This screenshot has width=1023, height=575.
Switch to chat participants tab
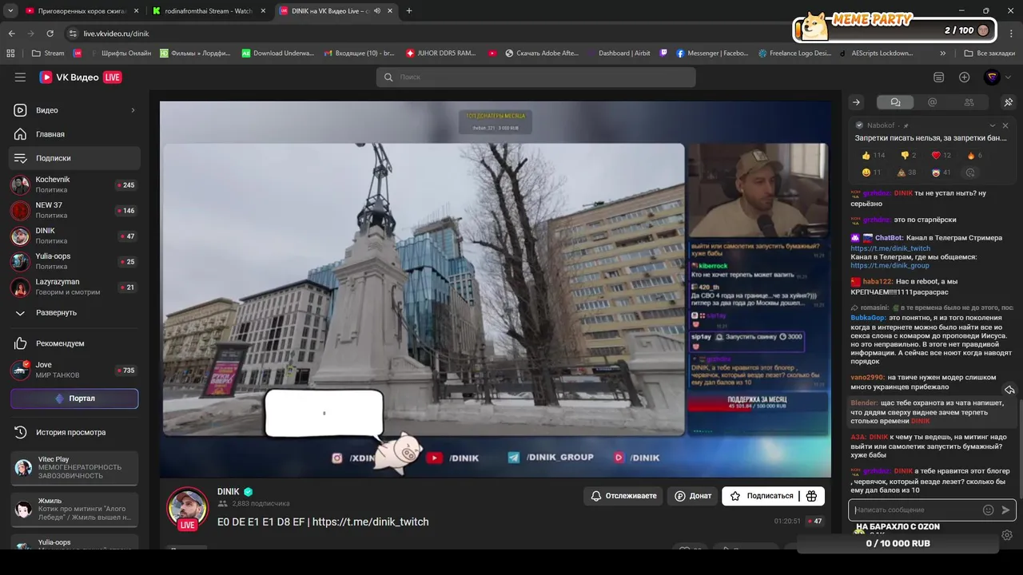point(969,102)
